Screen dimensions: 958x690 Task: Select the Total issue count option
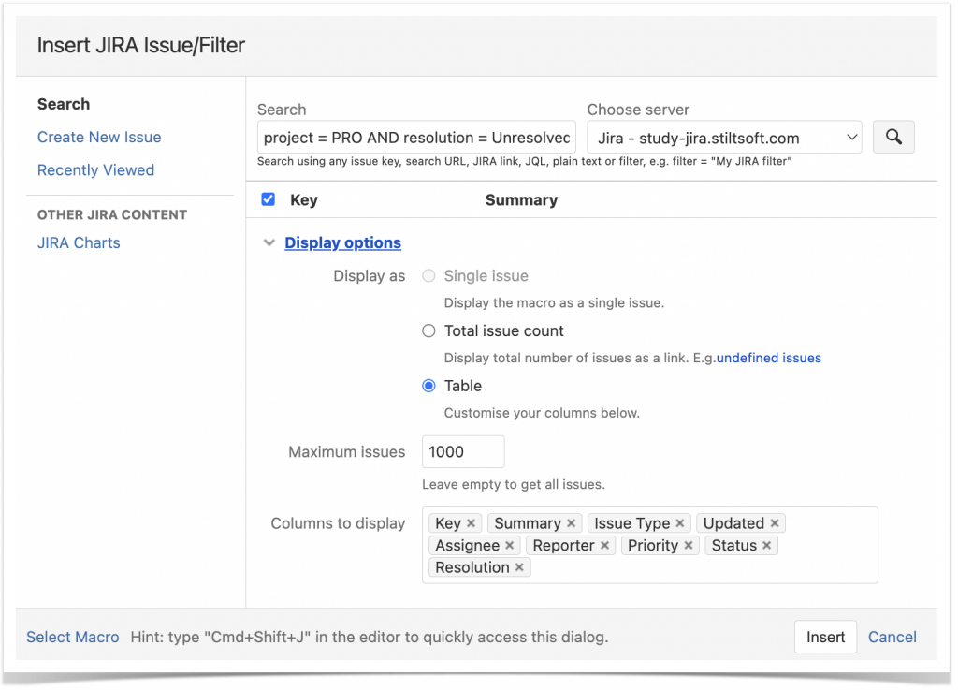(428, 330)
